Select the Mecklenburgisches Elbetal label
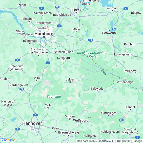The width and height of the screenshot is (143, 143). [x=92, y=54]
